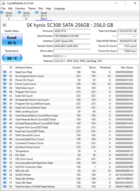
Task: Click the Transfer Mode field SATA/600
Action: pos(72,46)
